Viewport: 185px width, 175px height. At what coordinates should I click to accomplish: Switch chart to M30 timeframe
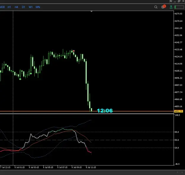click(x=2, y=7)
